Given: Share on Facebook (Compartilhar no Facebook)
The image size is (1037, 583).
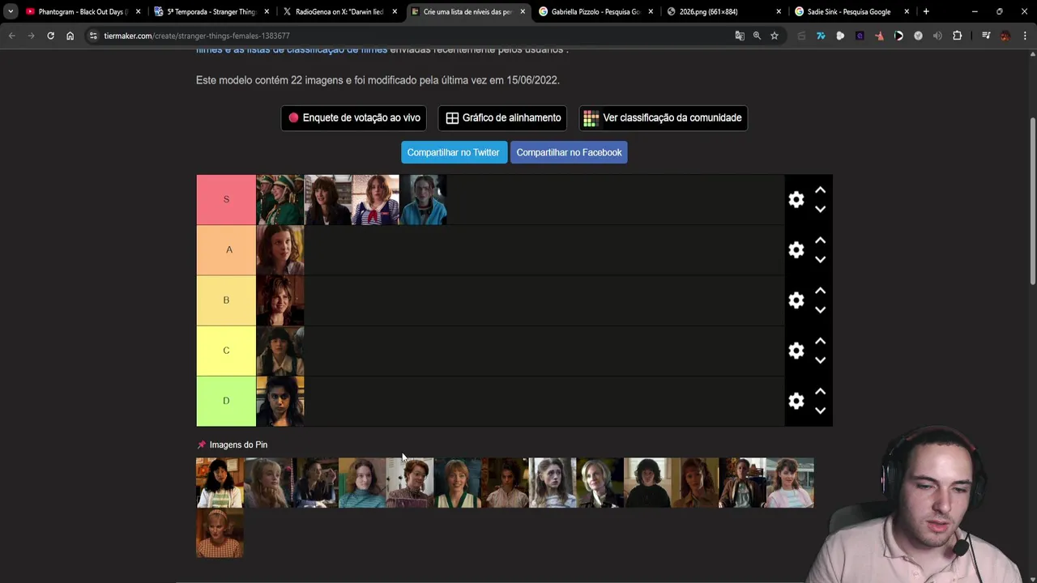Looking at the screenshot, I should [x=569, y=152].
